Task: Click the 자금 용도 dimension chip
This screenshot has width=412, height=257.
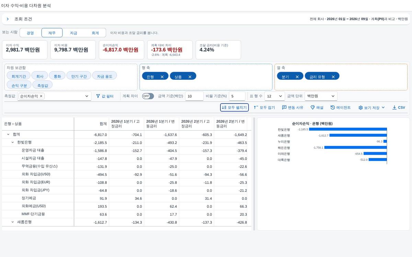Action: (105, 76)
